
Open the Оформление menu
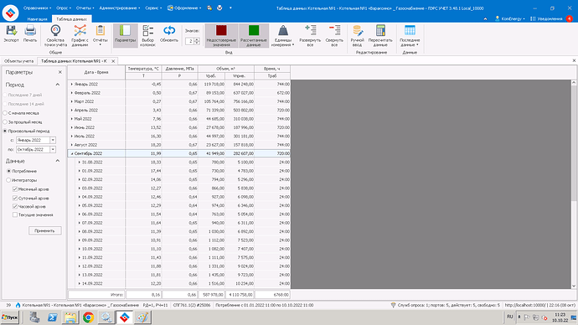(x=184, y=8)
